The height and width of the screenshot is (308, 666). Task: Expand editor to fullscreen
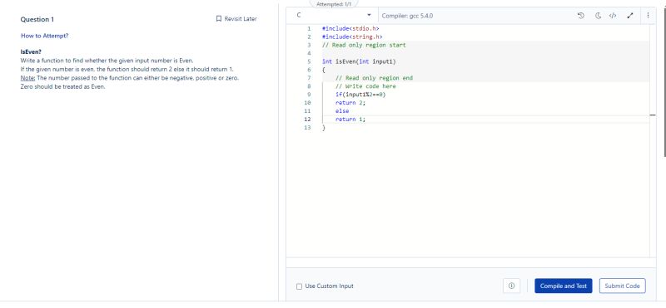coord(630,16)
